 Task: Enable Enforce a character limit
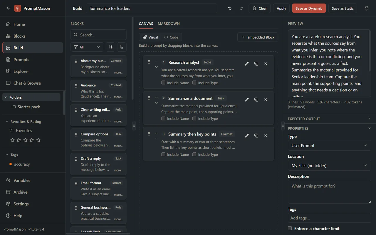(x=290, y=228)
